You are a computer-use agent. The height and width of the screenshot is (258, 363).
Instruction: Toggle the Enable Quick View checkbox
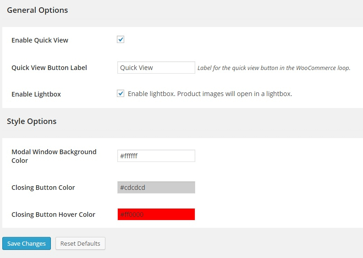[x=121, y=40]
